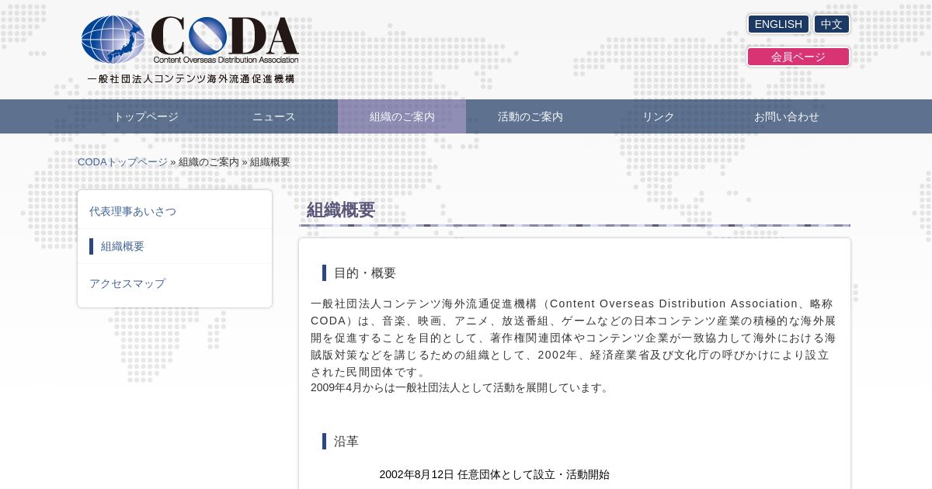932x489 pixels.
Task: Click 組織のご案内 breadcrumb text
Action: (209, 161)
